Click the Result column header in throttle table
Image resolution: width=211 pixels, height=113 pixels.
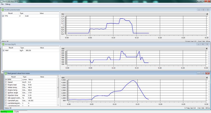11,13
